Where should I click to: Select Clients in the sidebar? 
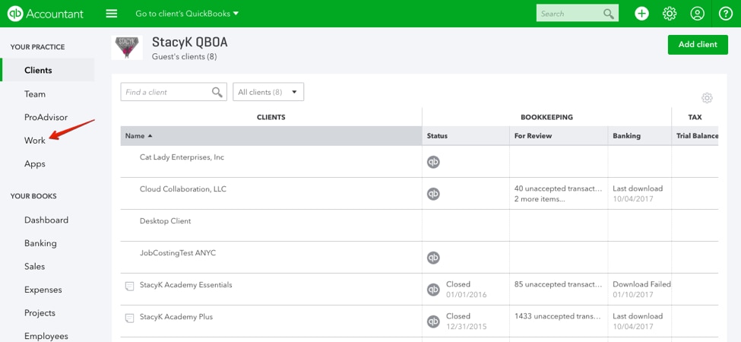pos(47,70)
